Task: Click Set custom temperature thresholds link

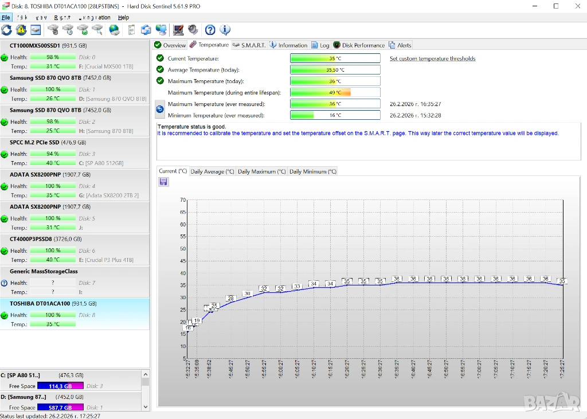Action: coord(432,58)
